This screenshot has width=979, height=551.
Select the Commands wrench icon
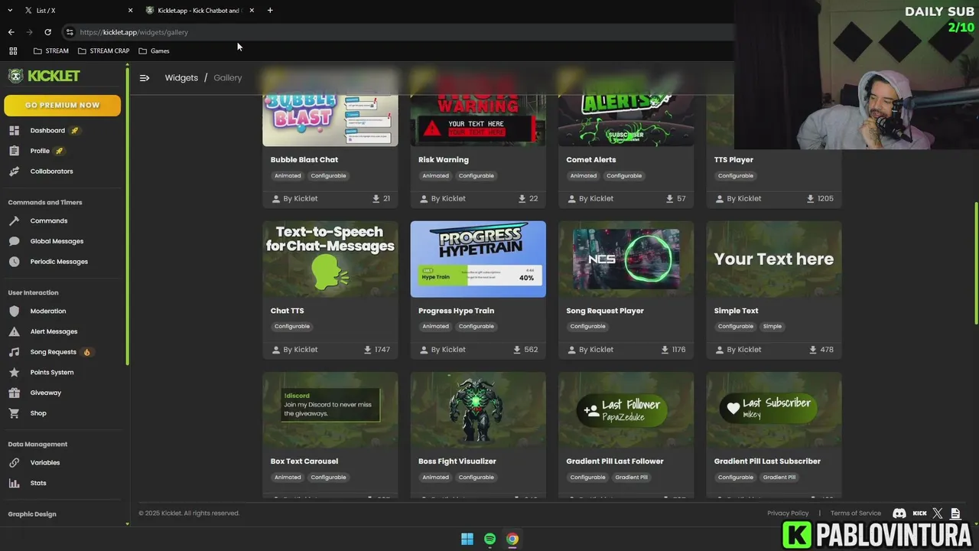14,221
